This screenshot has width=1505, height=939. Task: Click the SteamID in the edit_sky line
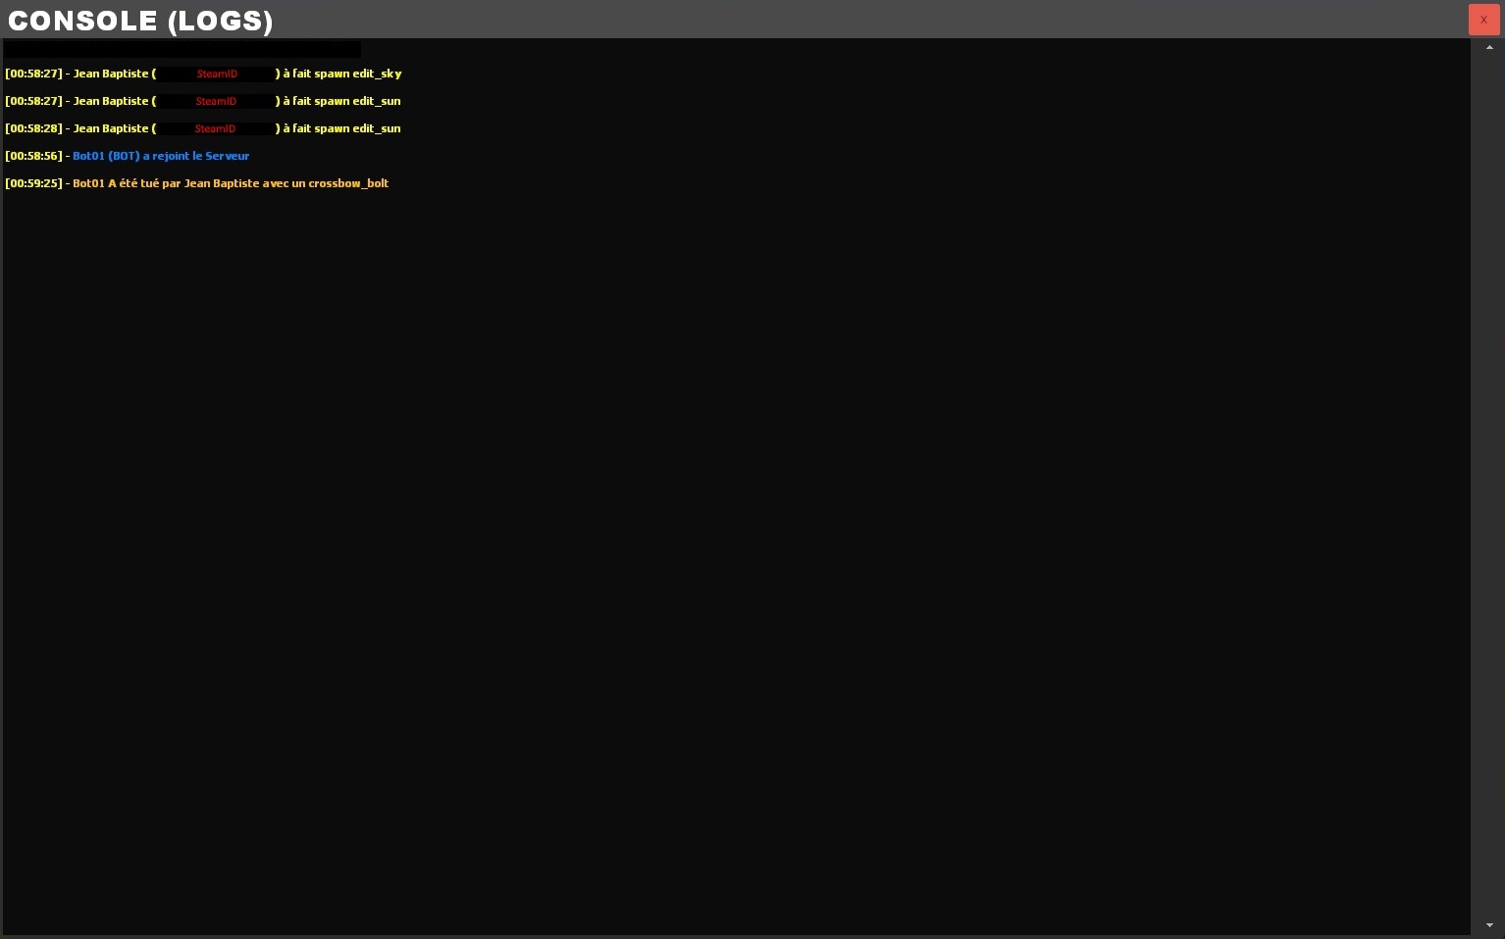point(217,74)
